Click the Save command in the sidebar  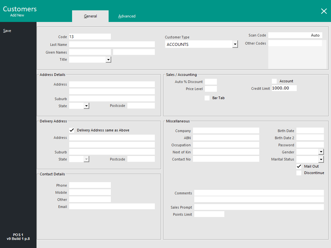tap(7, 30)
